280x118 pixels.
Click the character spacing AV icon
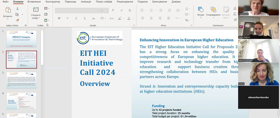pyautogui.click(x=102, y=18)
